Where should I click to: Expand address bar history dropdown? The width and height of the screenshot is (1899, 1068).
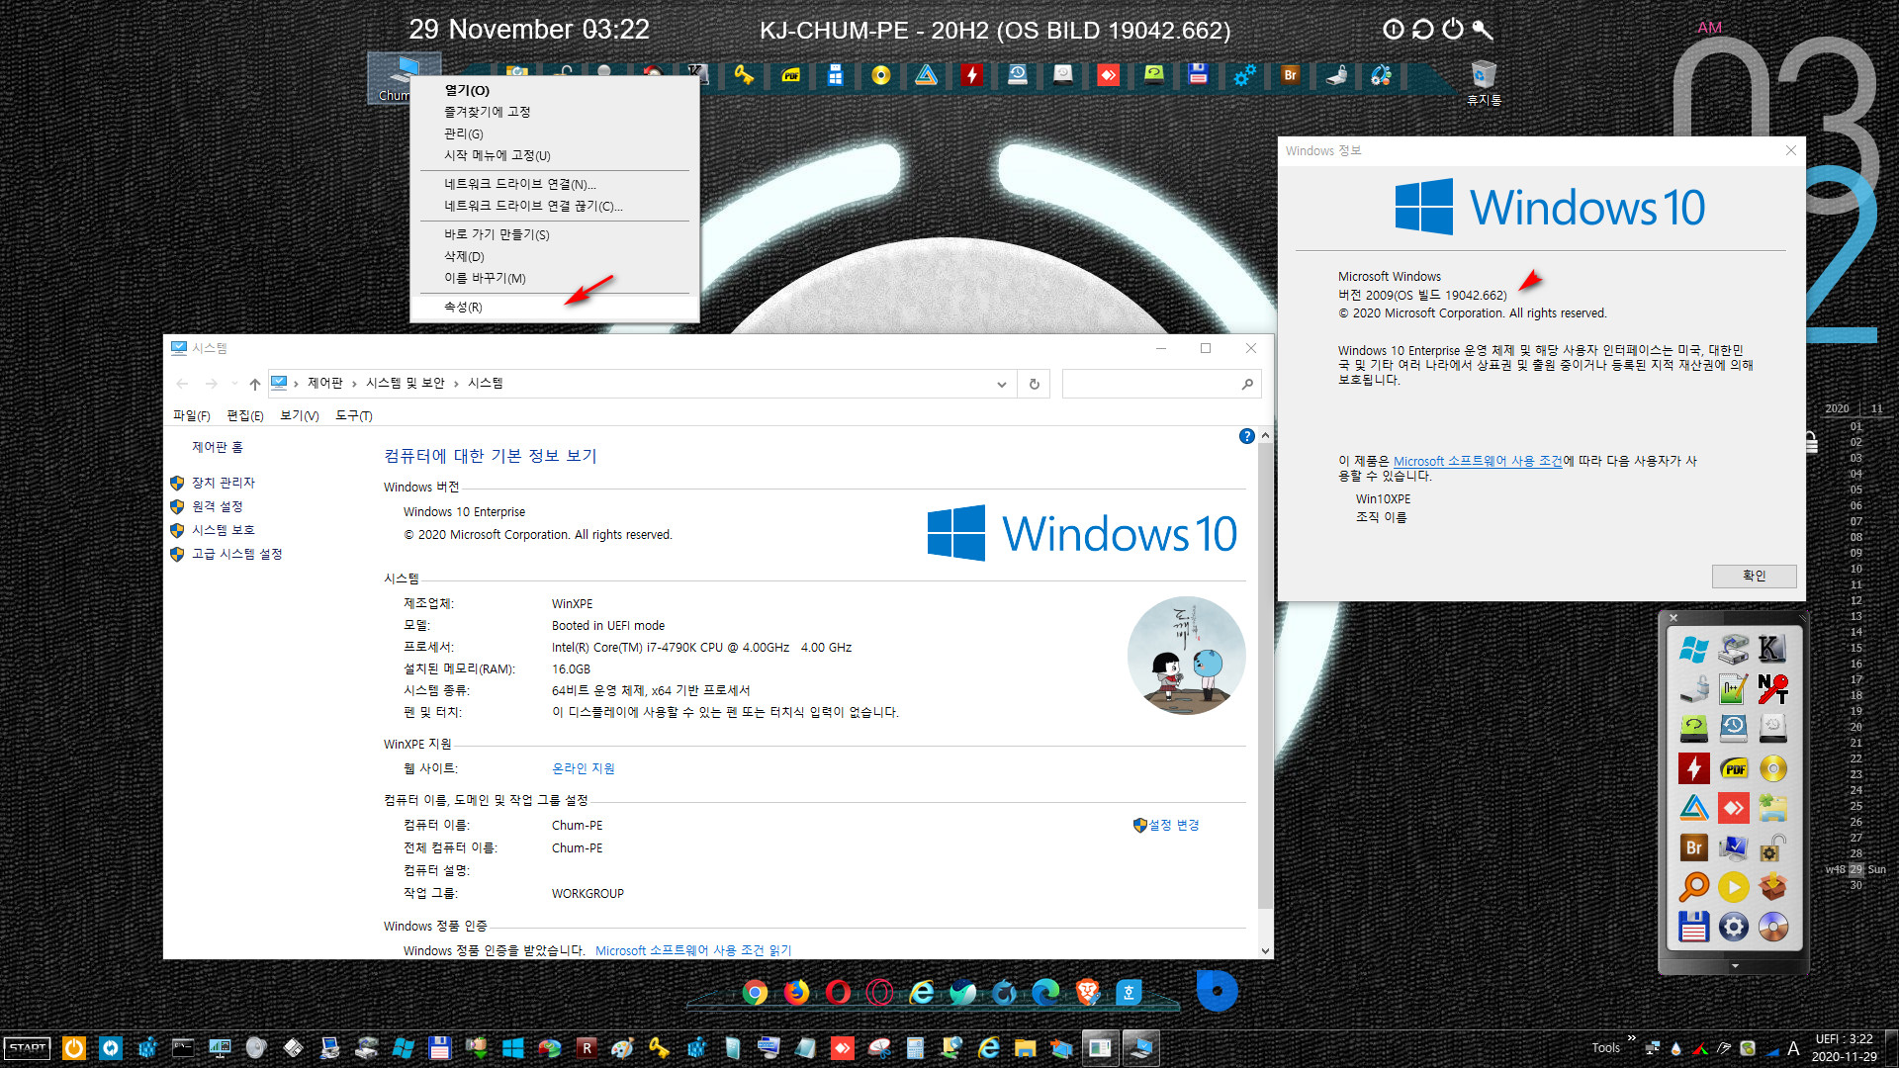[1001, 384]
